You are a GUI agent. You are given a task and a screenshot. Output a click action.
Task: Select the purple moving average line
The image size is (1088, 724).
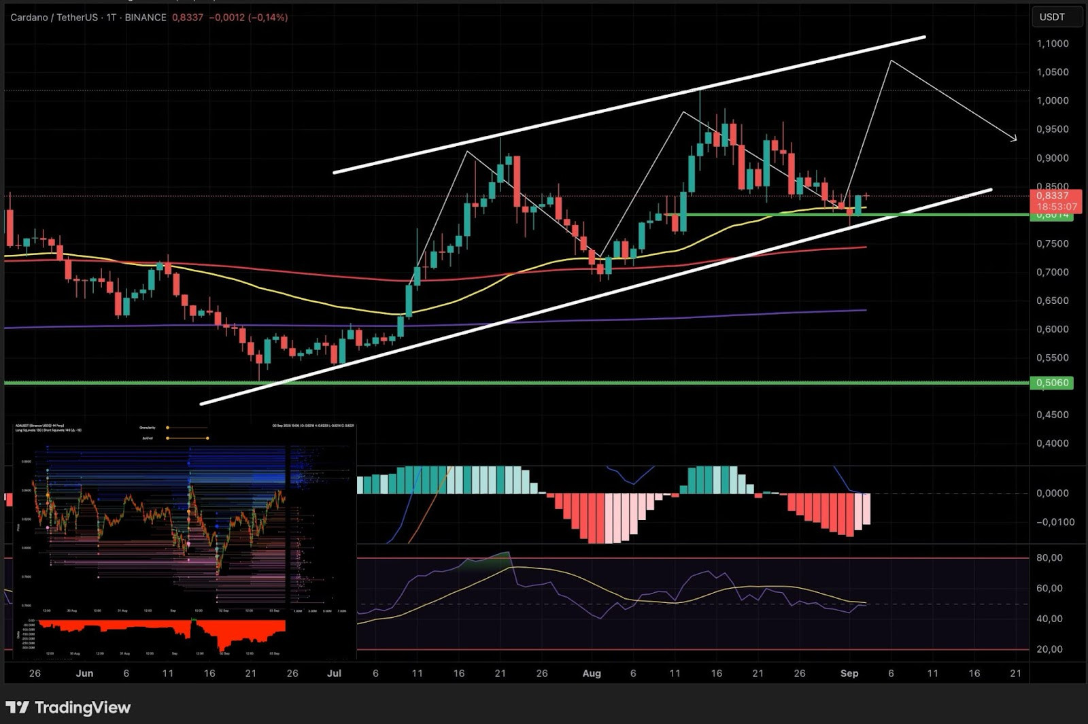435,325
